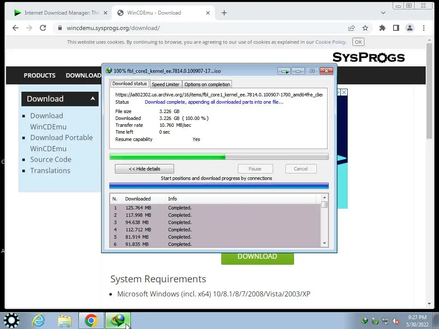Click the green shield tray icon
Image resolution: width=439 pixels, height=329 pixels.
(375, 321)
